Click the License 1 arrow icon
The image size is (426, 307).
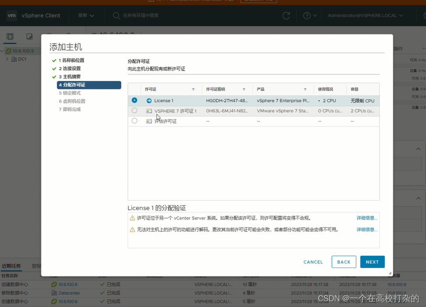(x=149, y=101)
